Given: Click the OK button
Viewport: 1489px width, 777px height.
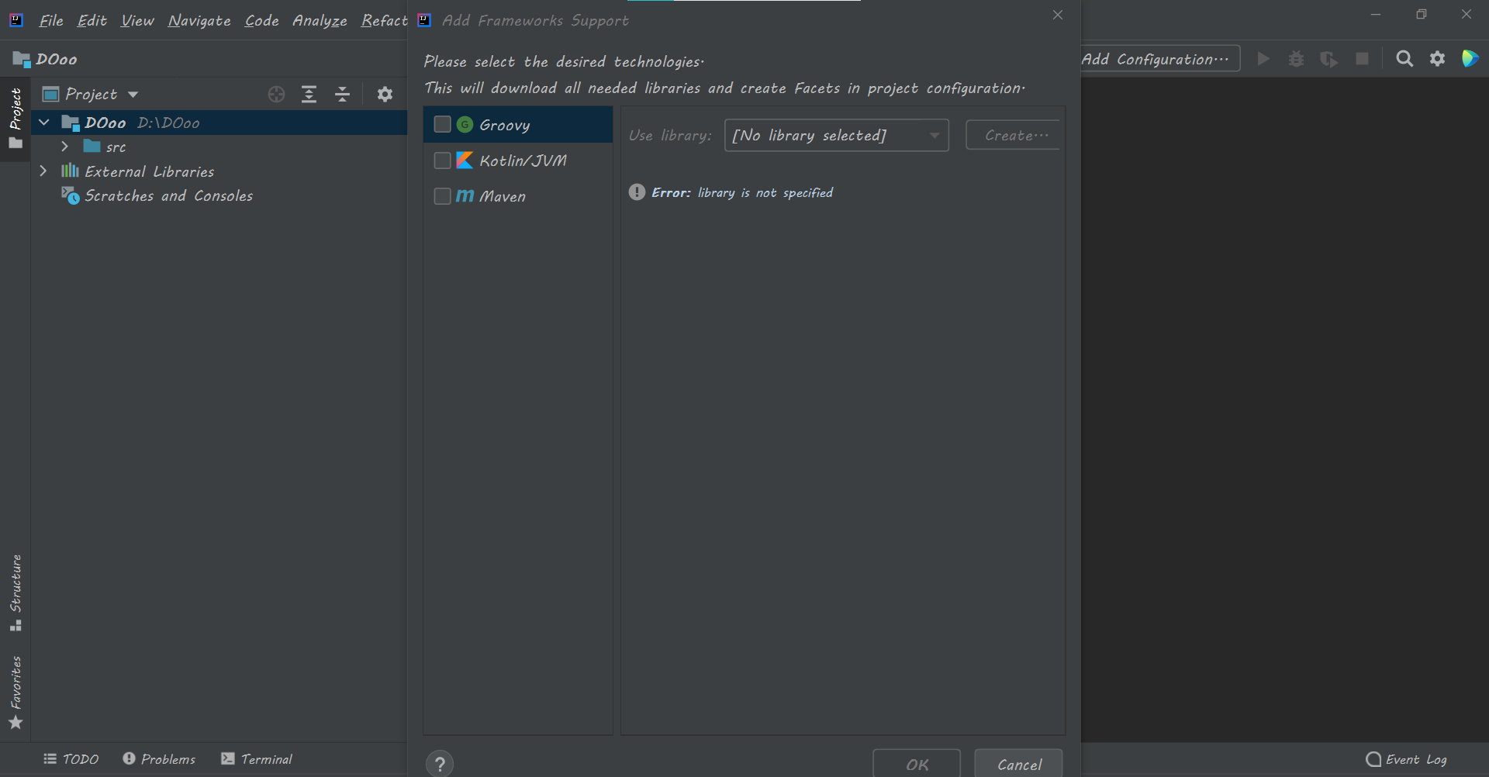Looking at the screenshot, I should (x=917, y=765).
